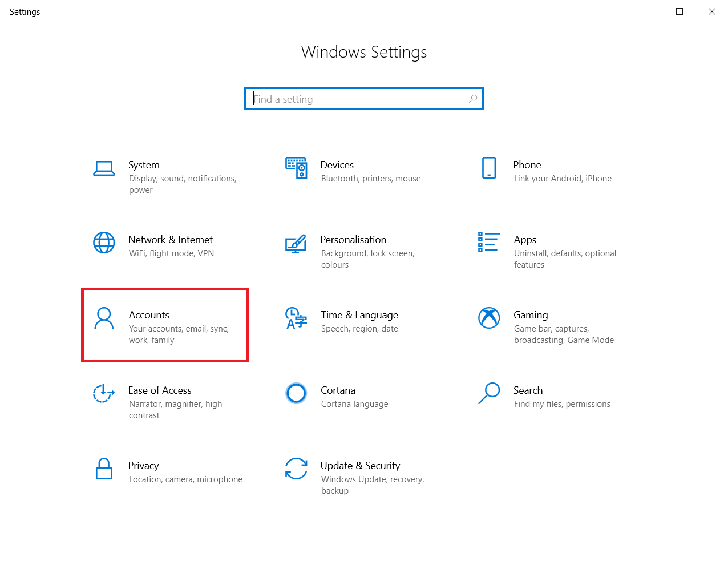
Task: Open the Apps list icon
Action: 489,242
